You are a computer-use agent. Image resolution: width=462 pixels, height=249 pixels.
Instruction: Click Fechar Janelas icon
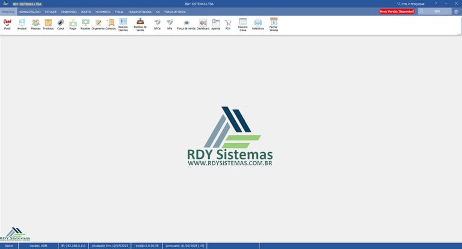coord(274,25)
